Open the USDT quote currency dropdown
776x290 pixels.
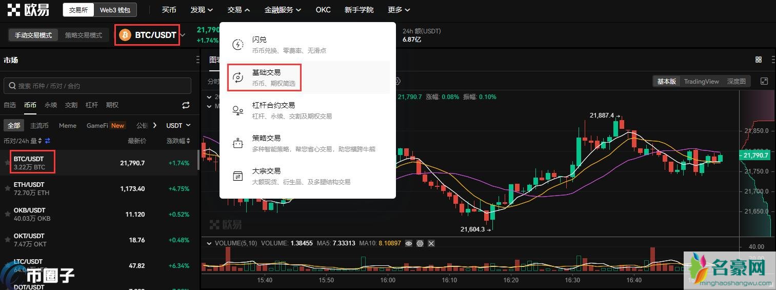coord(178,125)
